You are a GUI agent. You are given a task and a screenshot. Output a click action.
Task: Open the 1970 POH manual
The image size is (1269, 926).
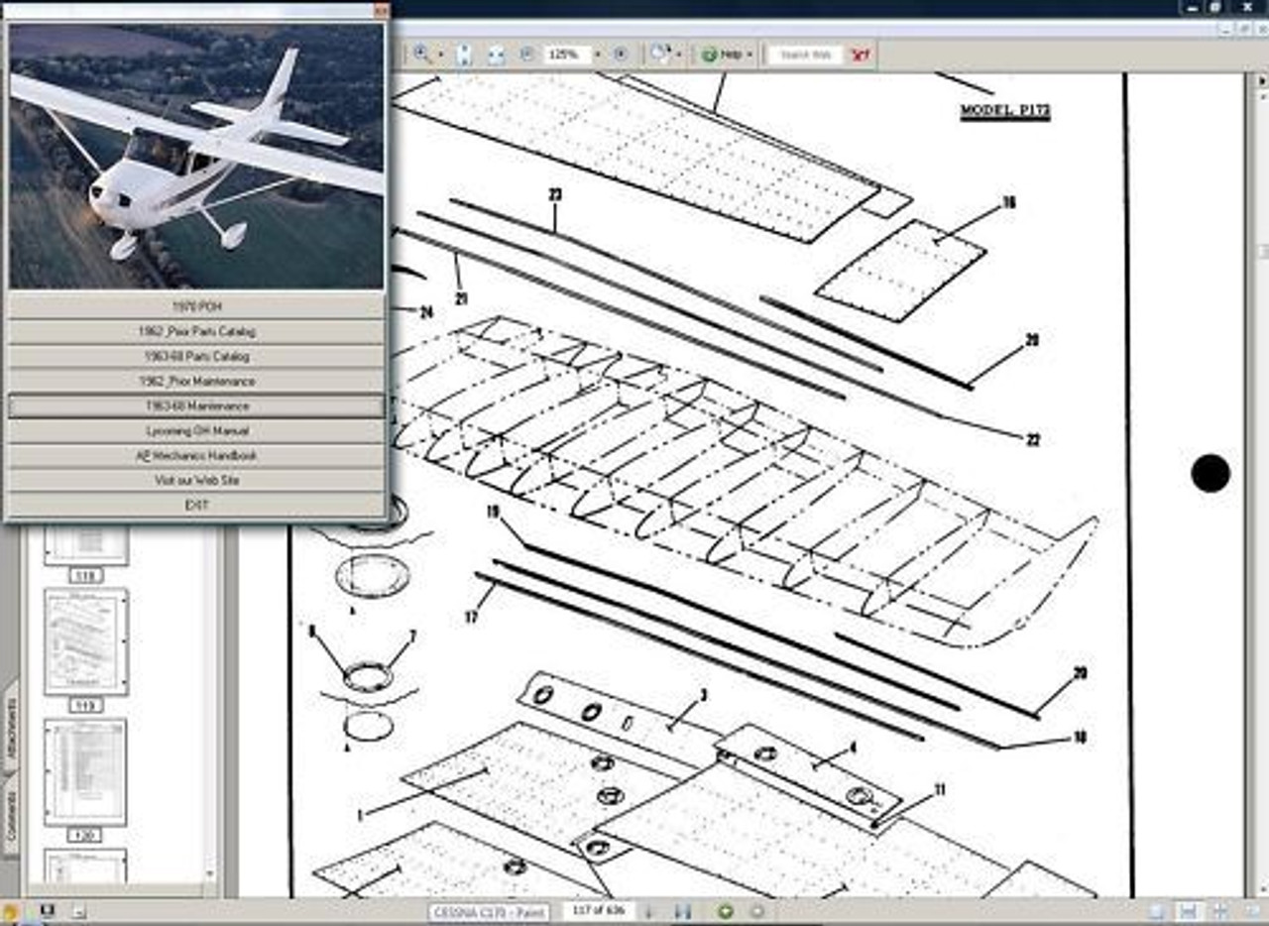click(x=195, y=306)
